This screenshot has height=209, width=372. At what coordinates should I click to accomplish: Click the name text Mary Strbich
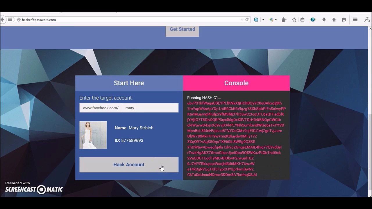141,128
